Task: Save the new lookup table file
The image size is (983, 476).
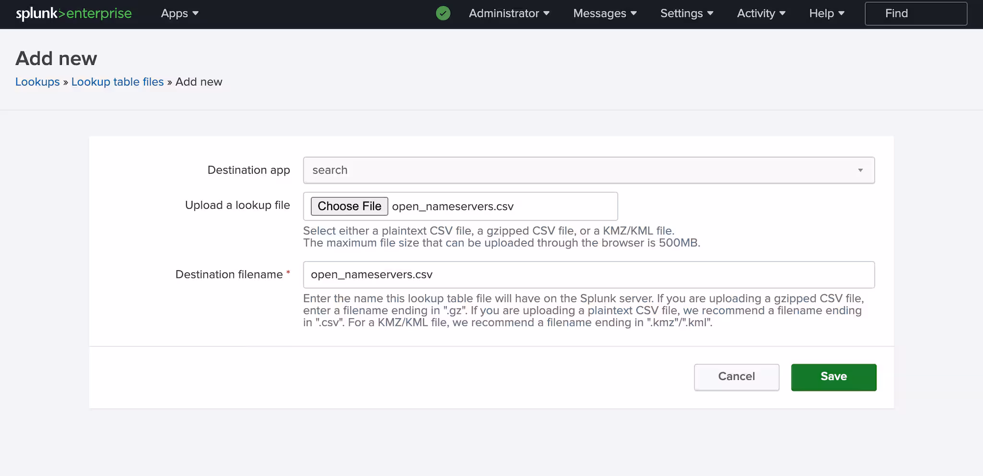Action: (833, 377)
